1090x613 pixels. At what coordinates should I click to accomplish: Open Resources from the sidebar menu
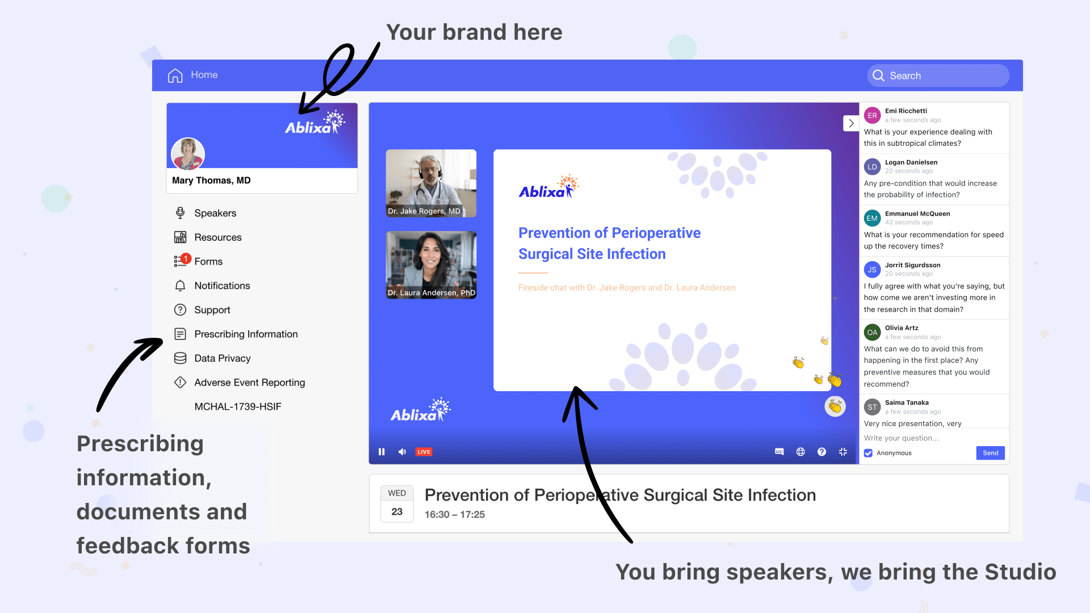coord(217,237)
